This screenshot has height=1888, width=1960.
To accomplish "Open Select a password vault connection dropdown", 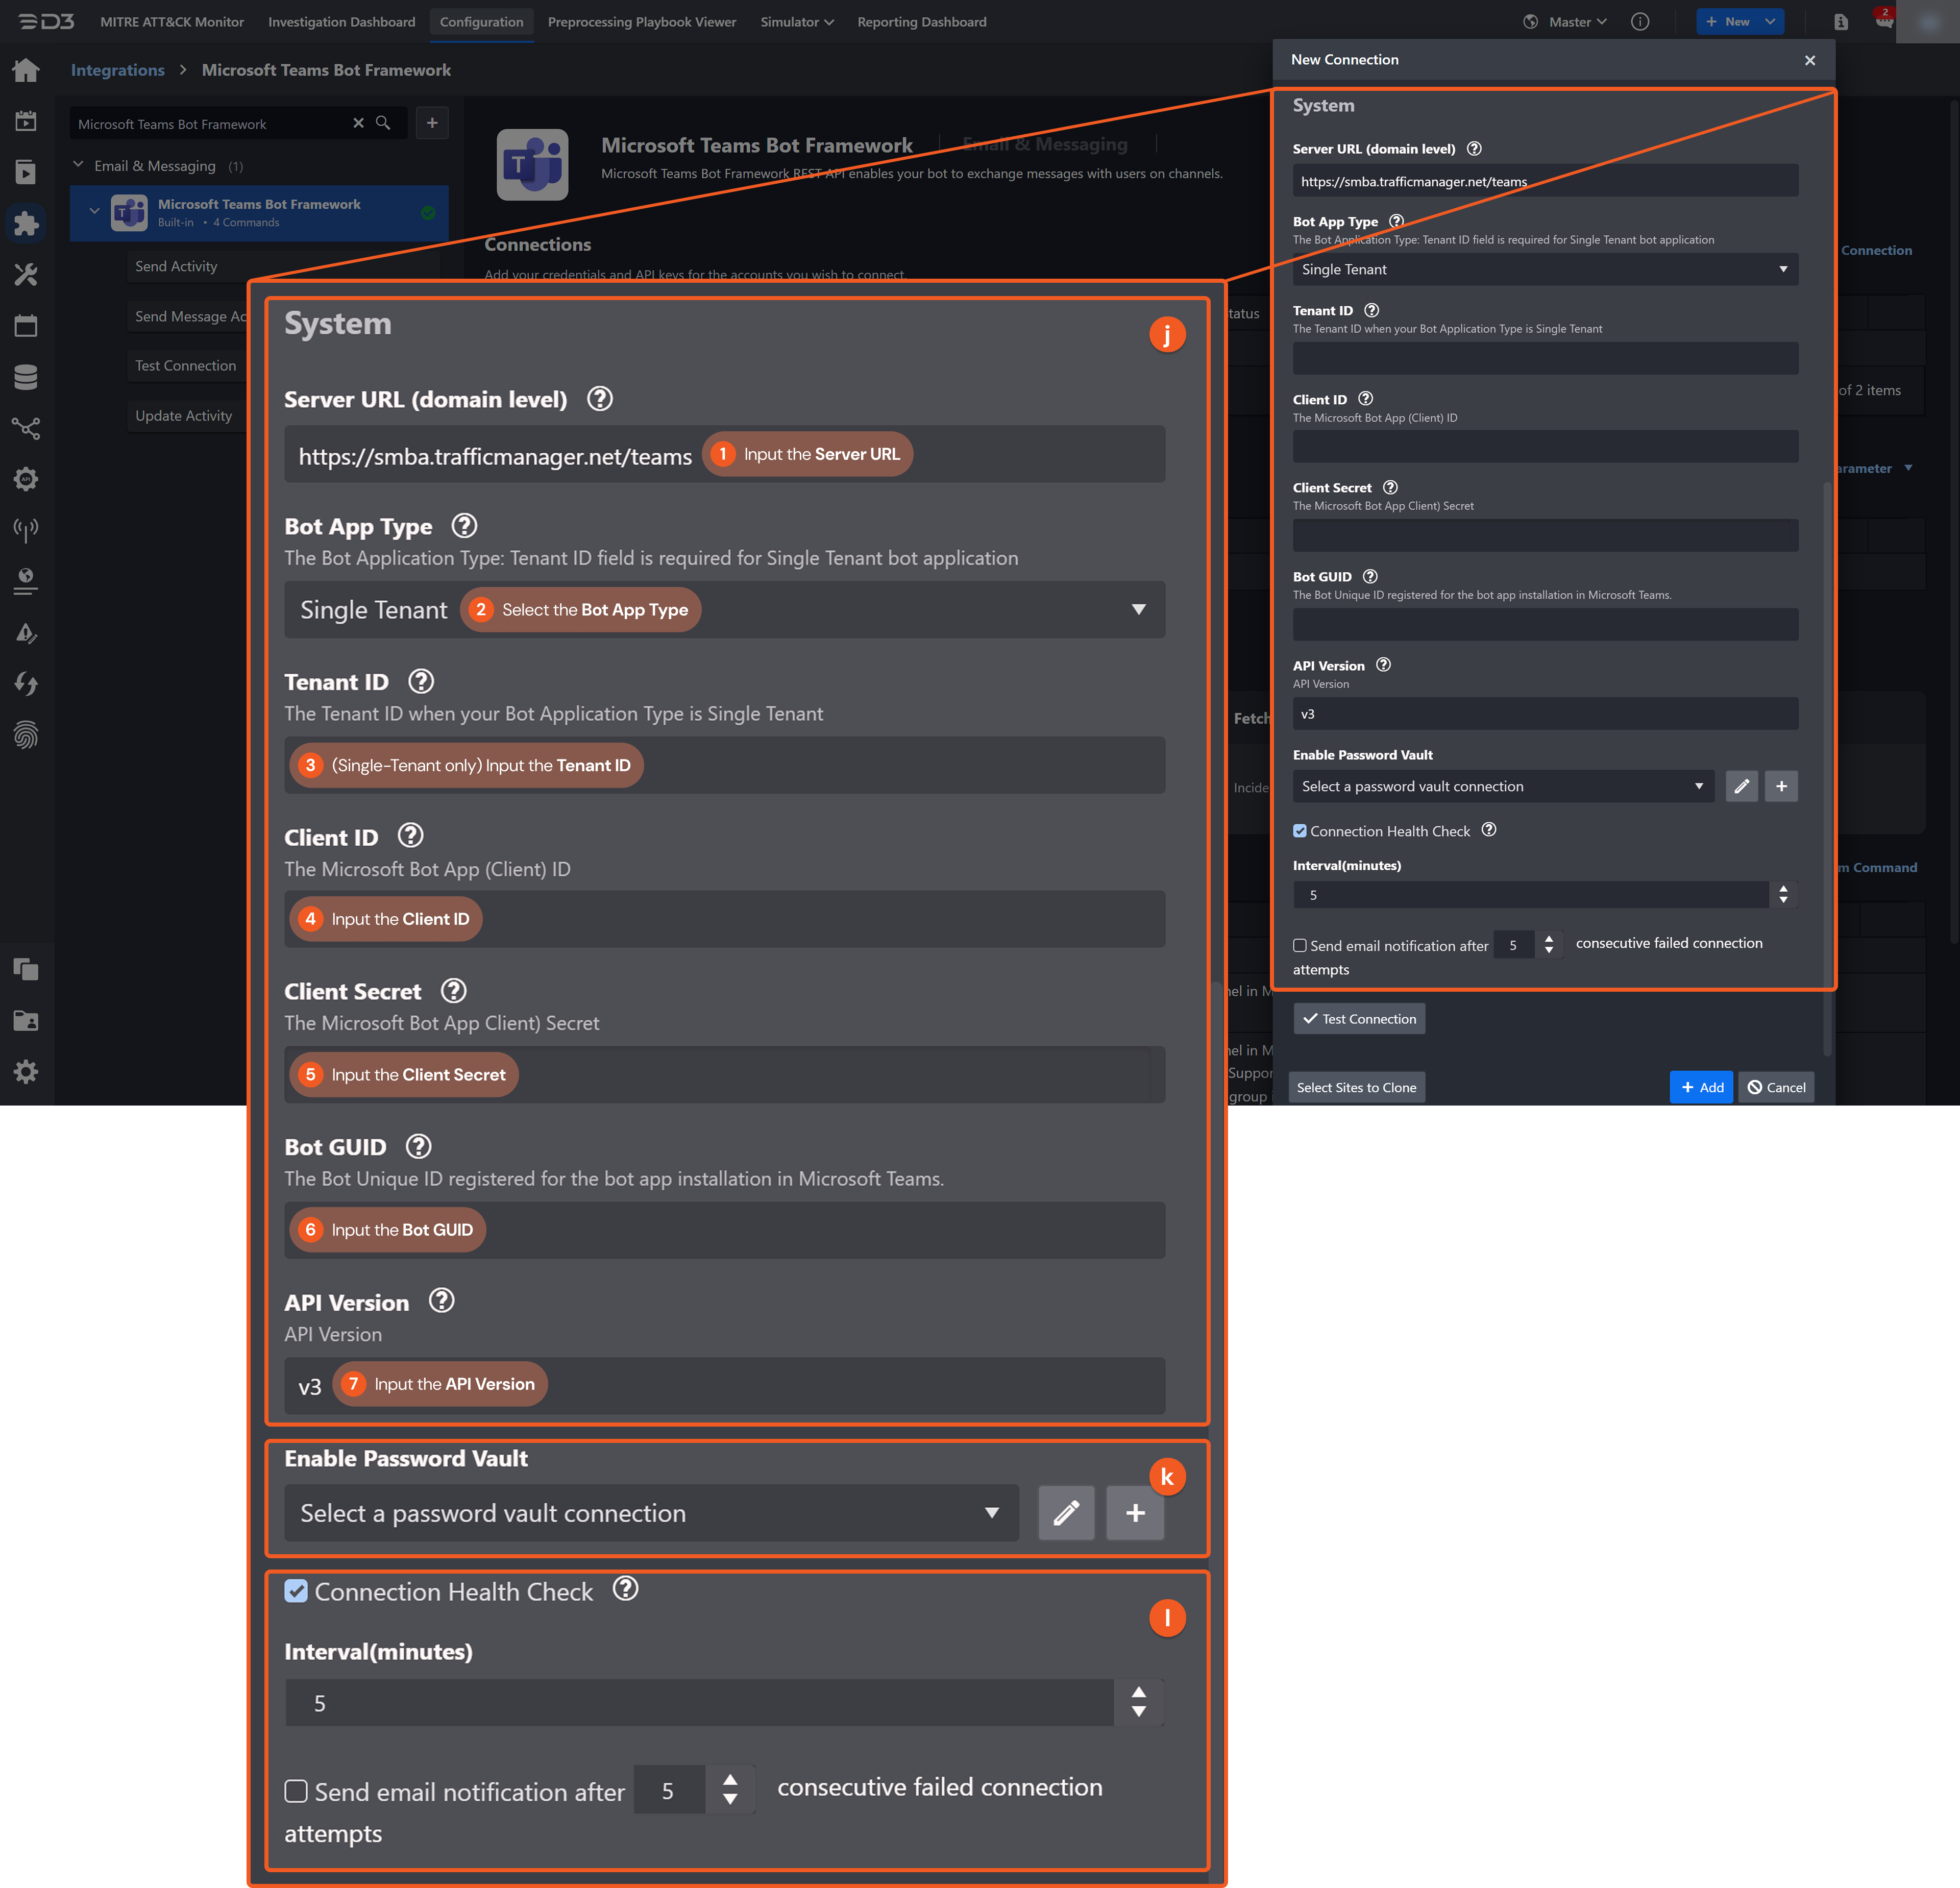I will [x=1503, y=786].
